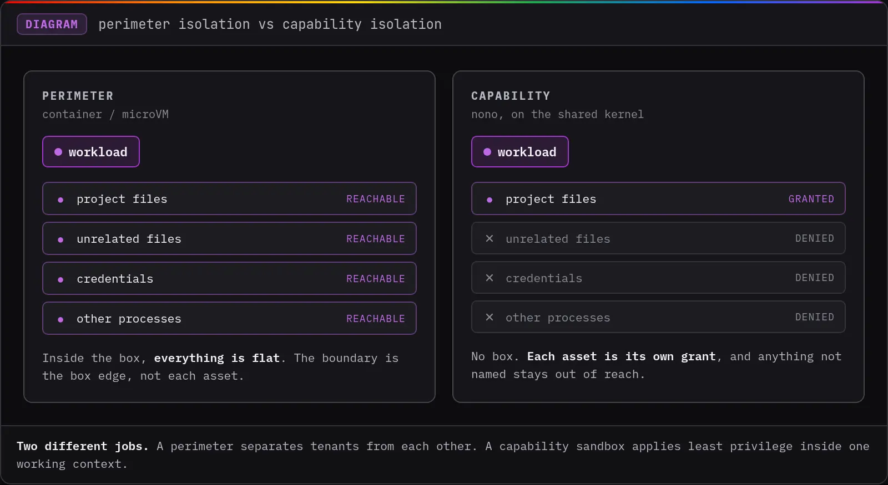Click the X icon beside denied unrelated files

(x=490, y=238)
